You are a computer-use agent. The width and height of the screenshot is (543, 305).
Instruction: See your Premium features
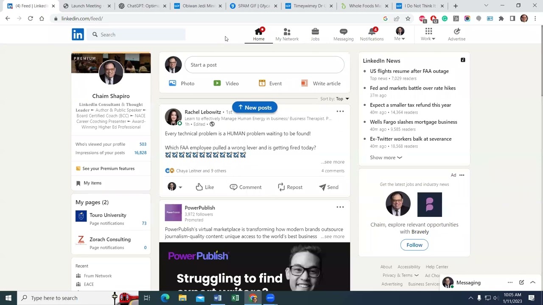point(105,169)
